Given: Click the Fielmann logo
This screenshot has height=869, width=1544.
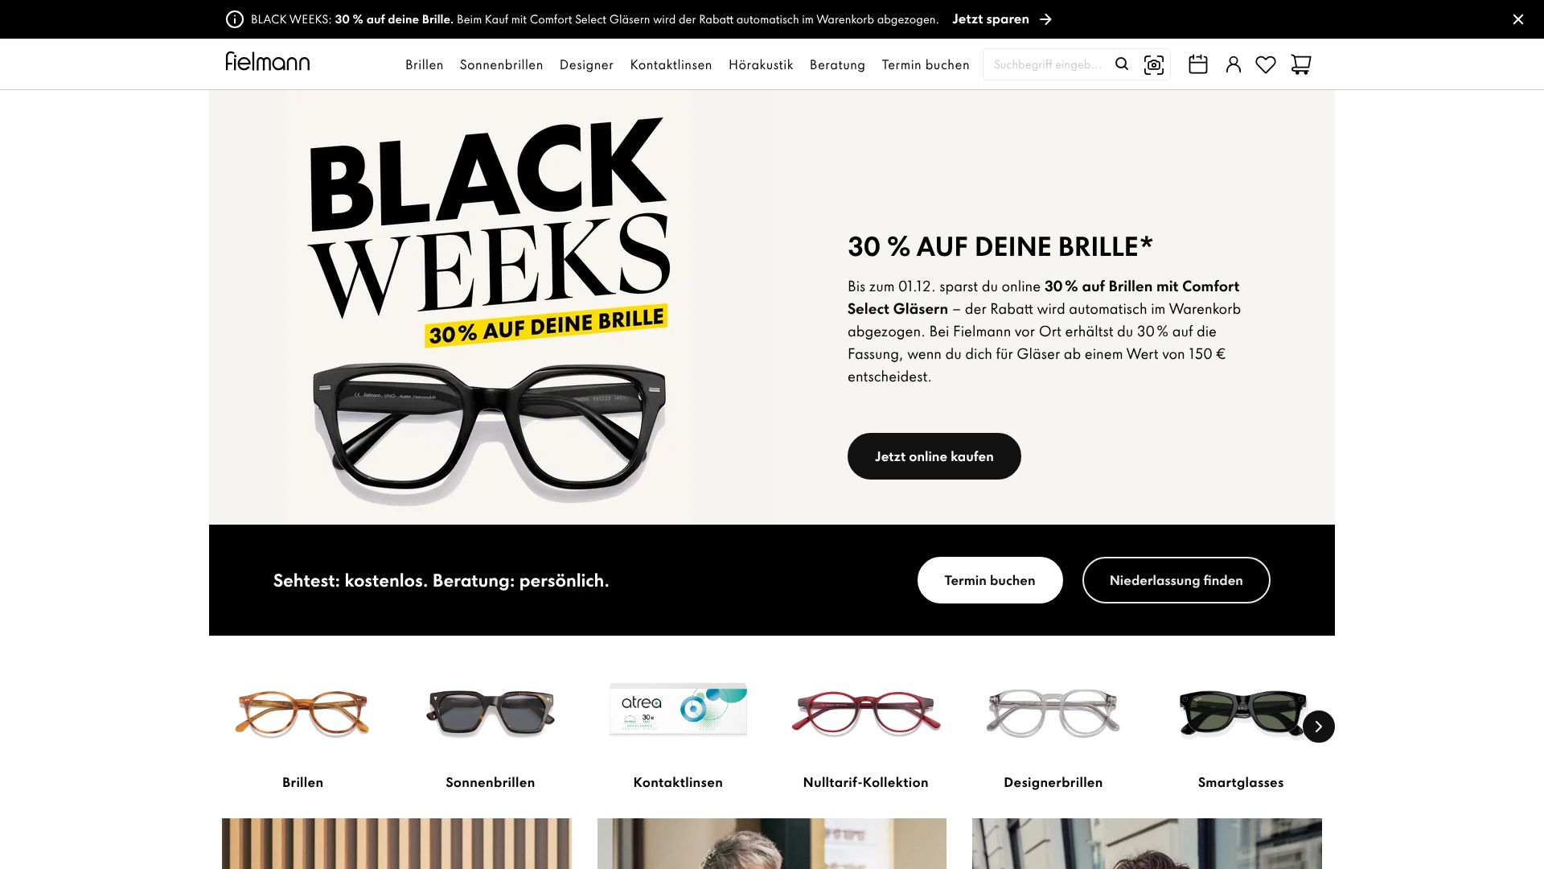Looking at the screenshot, I should pyautogui.click(x=268, y=61).
